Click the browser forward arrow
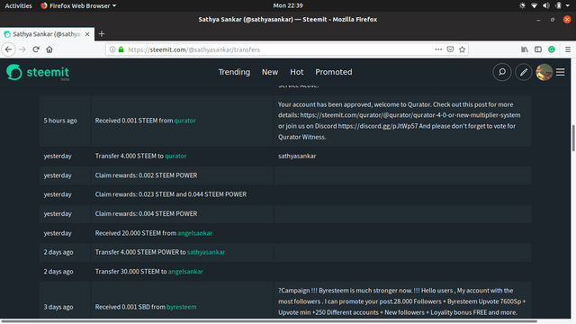 tap(22, 49)
